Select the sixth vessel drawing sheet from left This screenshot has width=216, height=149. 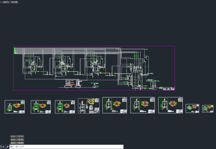pos(143,105)
